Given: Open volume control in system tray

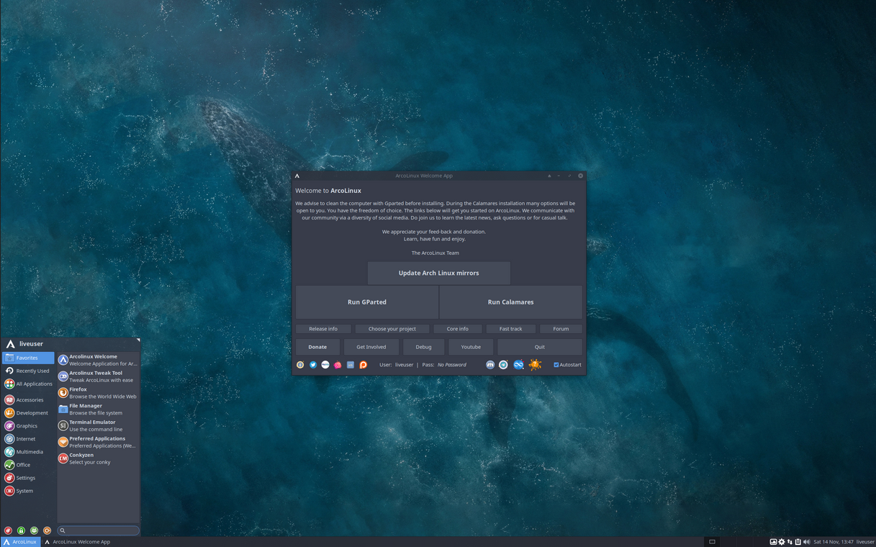Looking at the screenshot, I should (x=806, y=542).
